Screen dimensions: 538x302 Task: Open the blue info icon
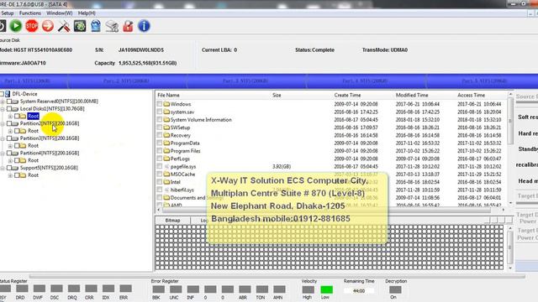(x=144, y=26)
